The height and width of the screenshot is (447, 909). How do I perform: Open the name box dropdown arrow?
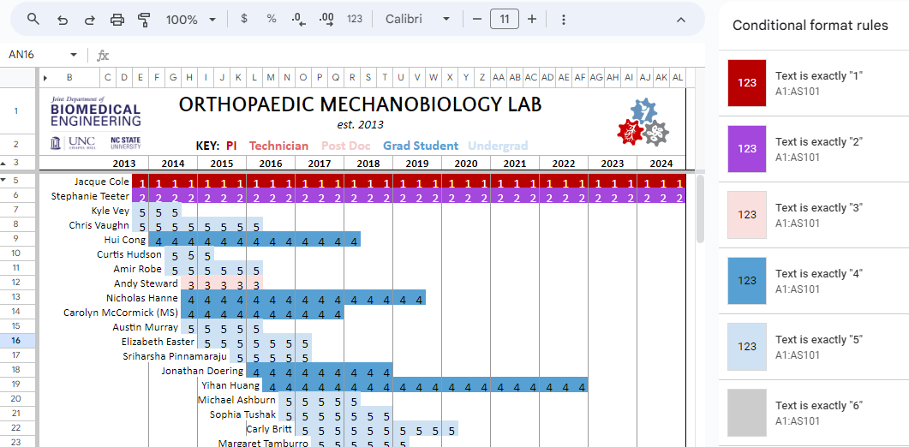pyautogui.click(x=73, y=55)
